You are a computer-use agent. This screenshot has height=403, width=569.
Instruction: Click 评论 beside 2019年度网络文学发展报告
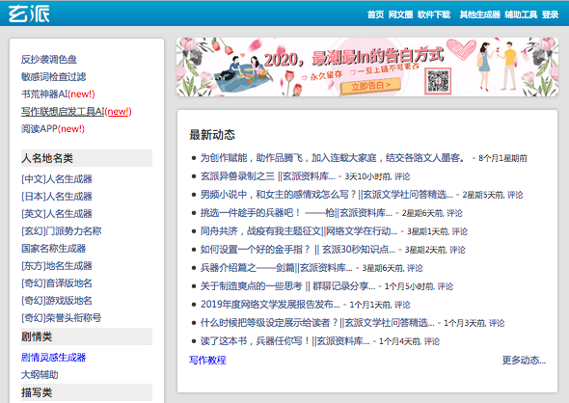pos(402,305)
